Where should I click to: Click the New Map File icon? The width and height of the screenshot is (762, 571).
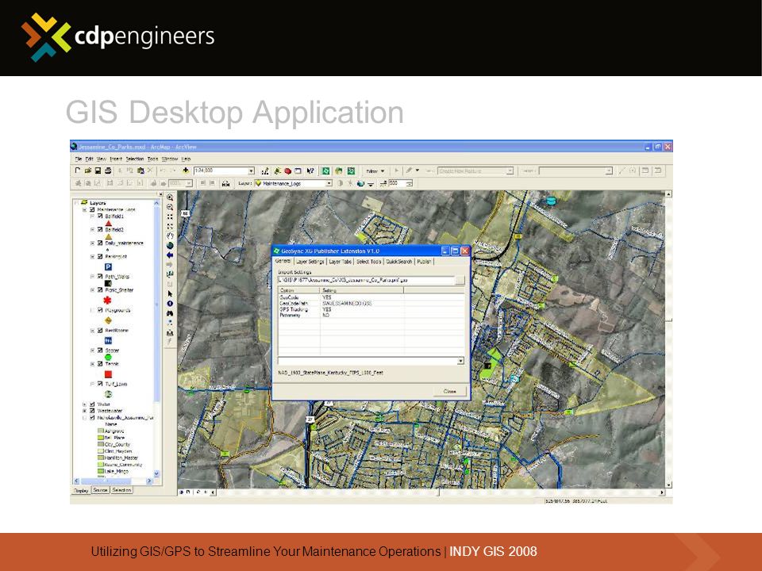[78, 171]
